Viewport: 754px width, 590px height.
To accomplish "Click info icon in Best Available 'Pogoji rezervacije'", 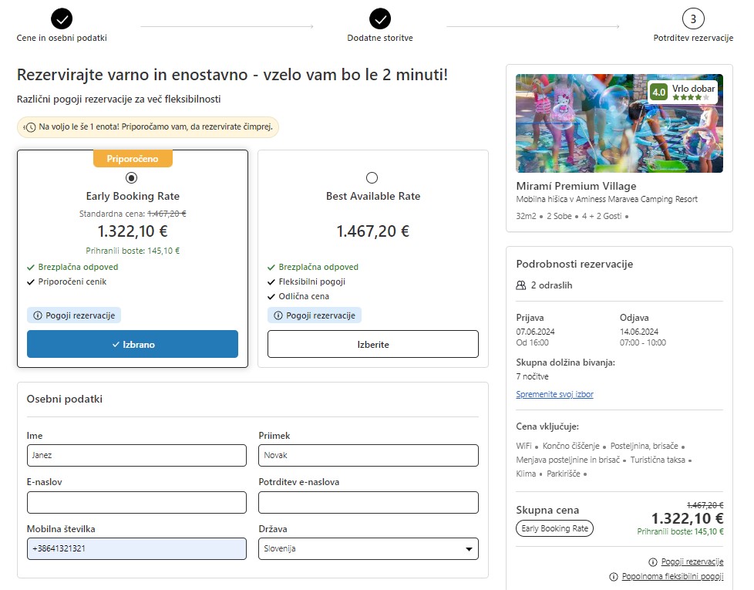I will pyautogui.click(x=278, y=315).
